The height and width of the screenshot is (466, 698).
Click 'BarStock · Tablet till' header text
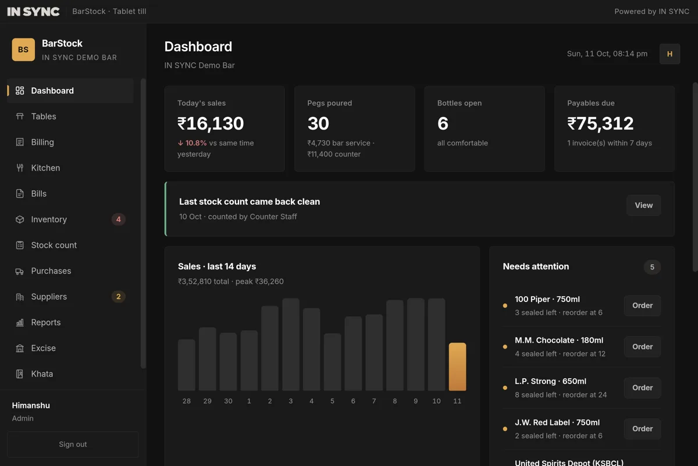tap(109, 11)
